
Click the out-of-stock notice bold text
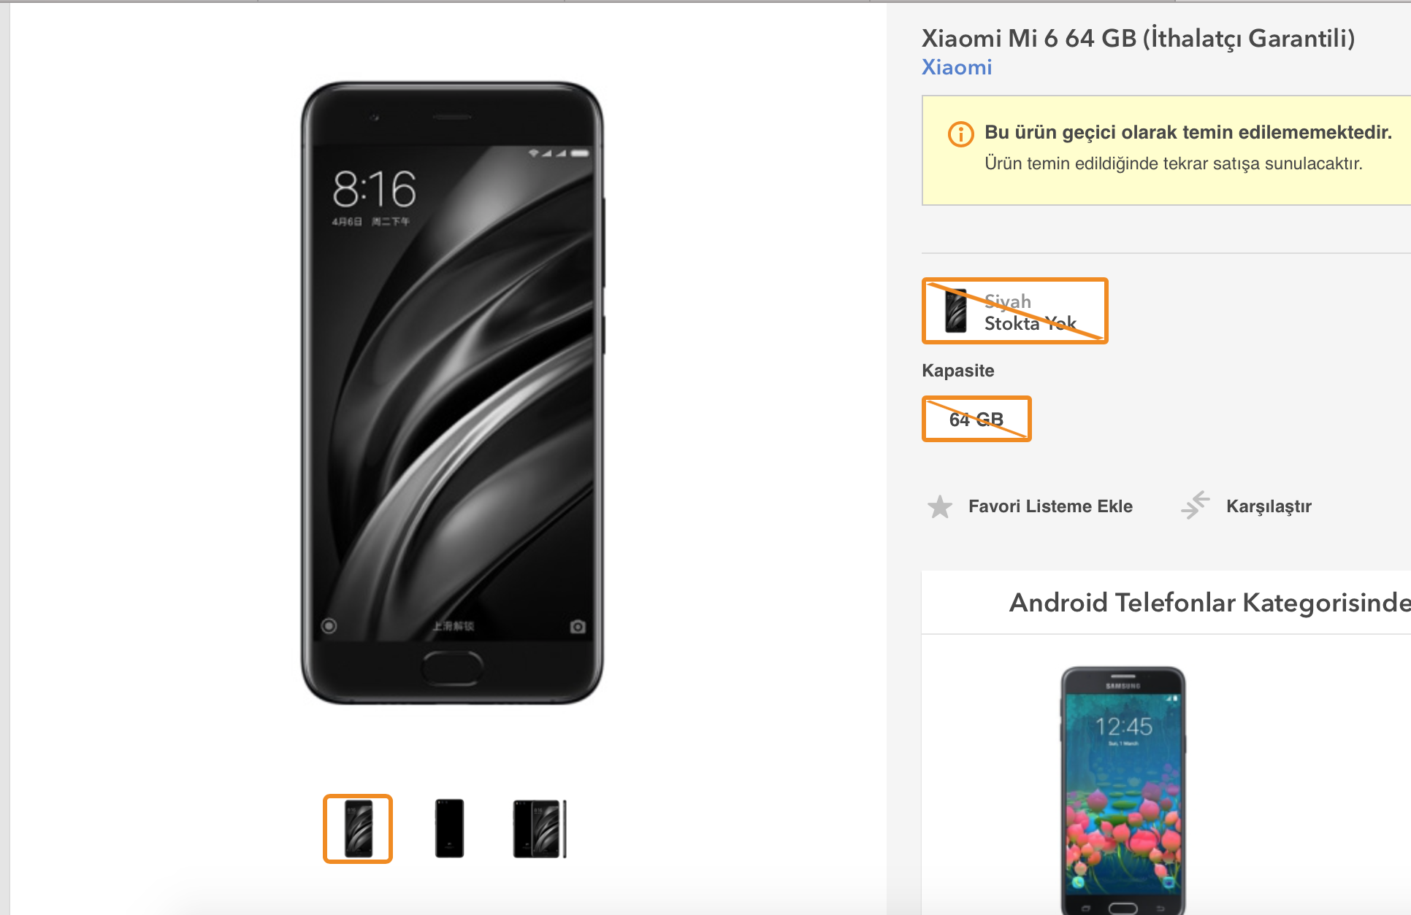[1188, 132]
